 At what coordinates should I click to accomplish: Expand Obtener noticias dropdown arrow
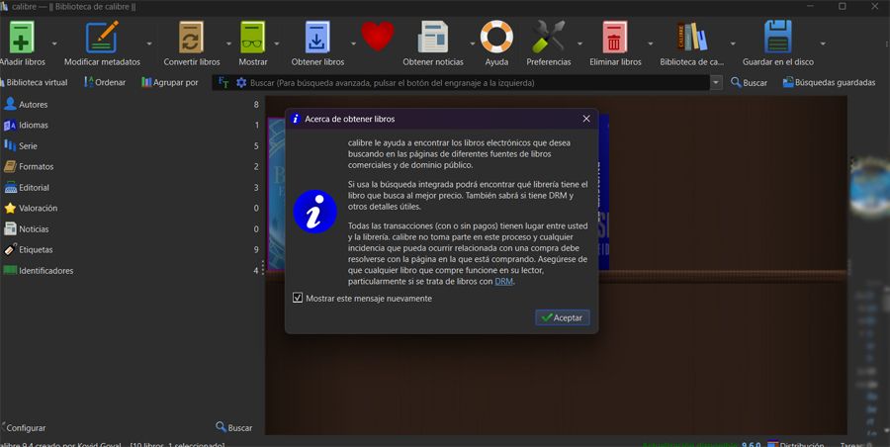pos(473,44)
